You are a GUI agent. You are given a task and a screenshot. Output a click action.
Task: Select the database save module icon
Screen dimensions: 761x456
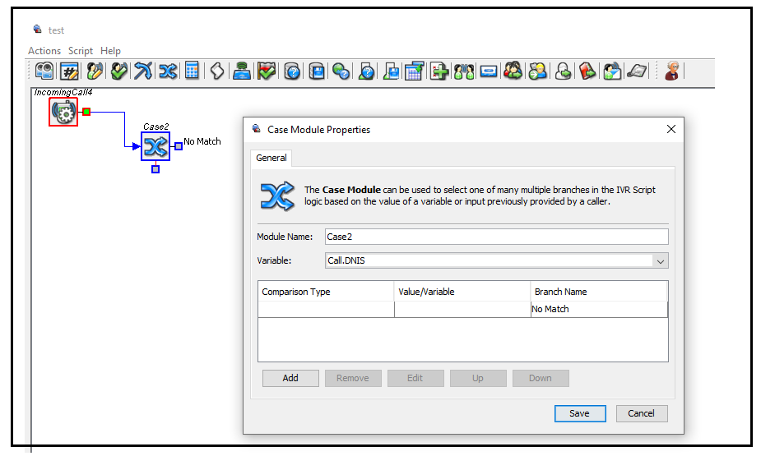pyautogui.click(x=317, y=71)
